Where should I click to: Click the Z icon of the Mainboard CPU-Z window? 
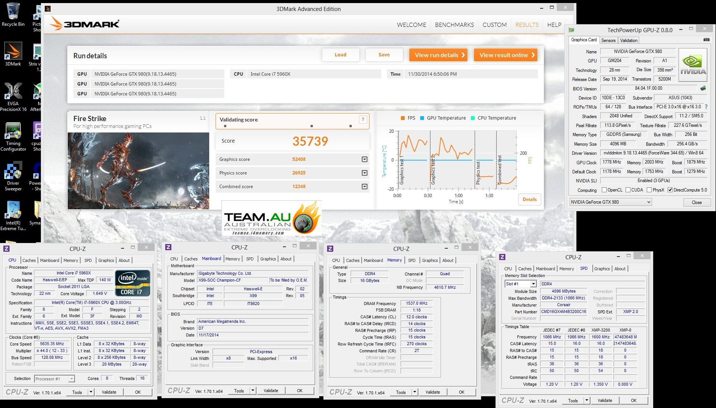point(168,247)
